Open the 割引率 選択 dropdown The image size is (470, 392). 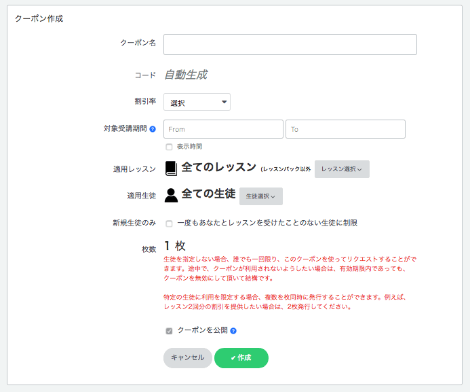197,102
